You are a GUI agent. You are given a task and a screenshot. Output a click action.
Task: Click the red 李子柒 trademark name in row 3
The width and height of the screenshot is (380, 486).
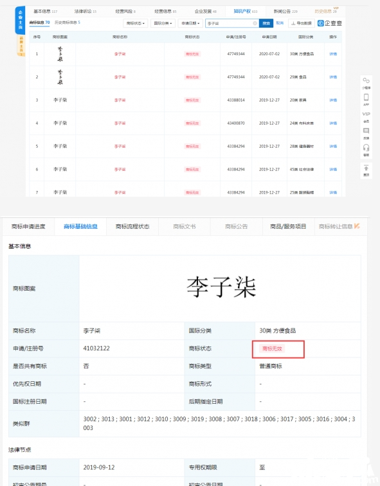tap(120, 100)
